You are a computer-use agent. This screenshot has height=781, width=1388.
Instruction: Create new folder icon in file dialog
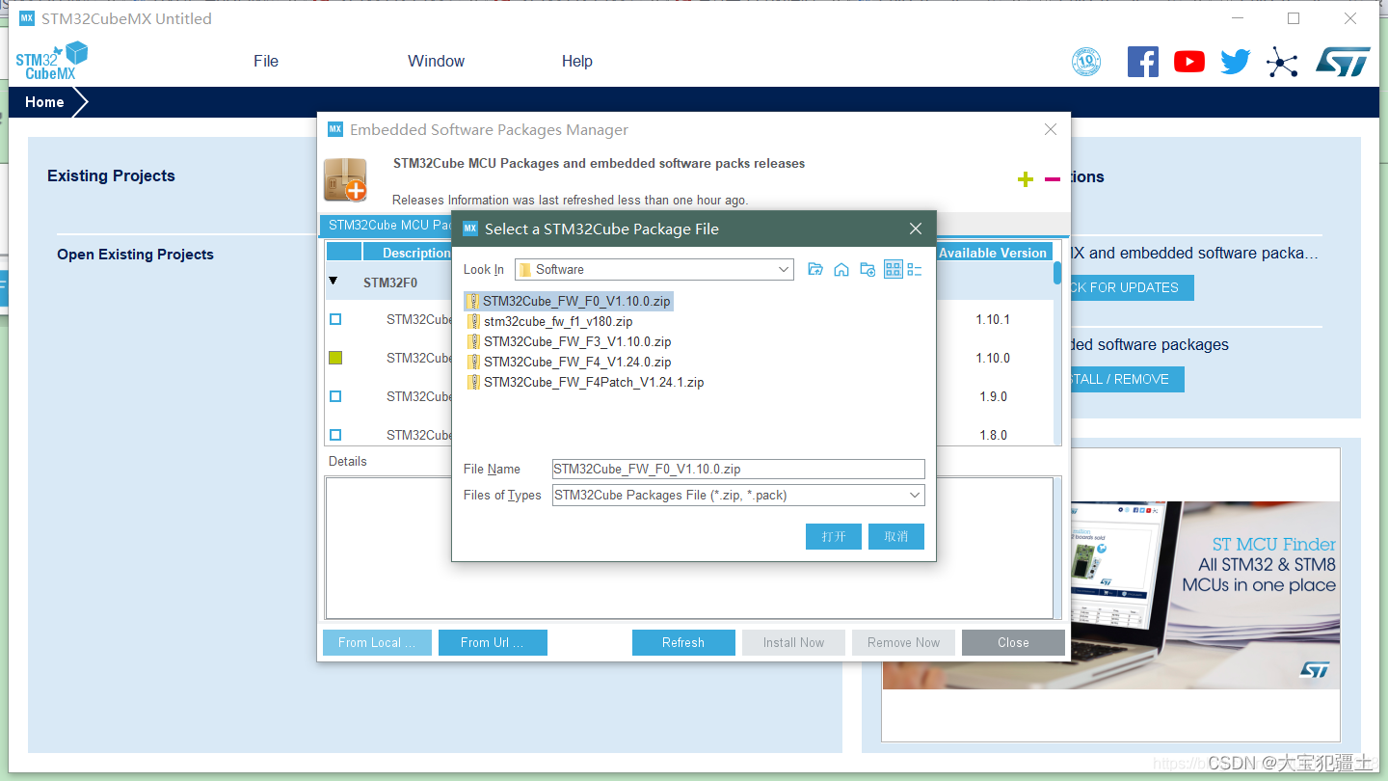(867, 270)
